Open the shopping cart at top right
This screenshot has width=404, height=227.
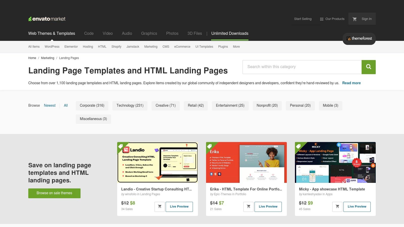[x=355, y=19]
